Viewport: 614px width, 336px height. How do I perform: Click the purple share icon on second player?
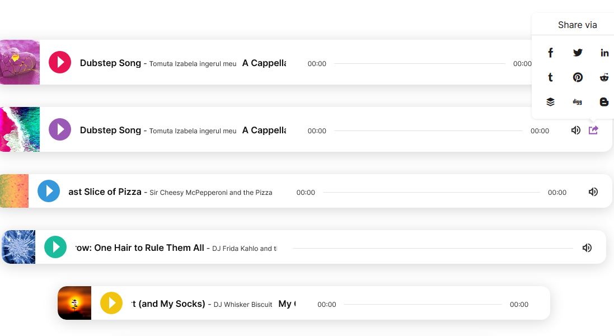click(x=593, y=130)
